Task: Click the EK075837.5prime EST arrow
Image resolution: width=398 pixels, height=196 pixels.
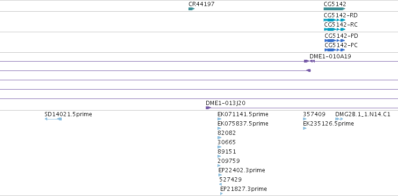Action: coord(219,128)
